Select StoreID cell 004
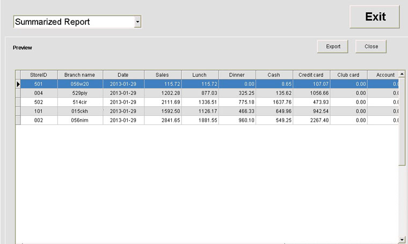Viewport: 408px width, 244px height. [39, 93]
